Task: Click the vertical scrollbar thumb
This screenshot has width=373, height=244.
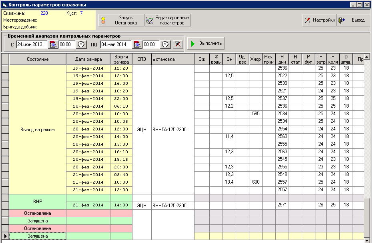Action: point(367,217)
